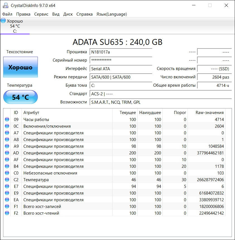Click the Raw-значения column header
Viewport: 235px width, 240px height.
[209, 113]
